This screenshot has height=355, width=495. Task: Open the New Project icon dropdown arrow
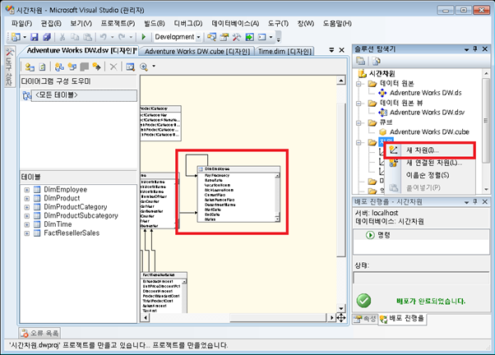point(25,37)
